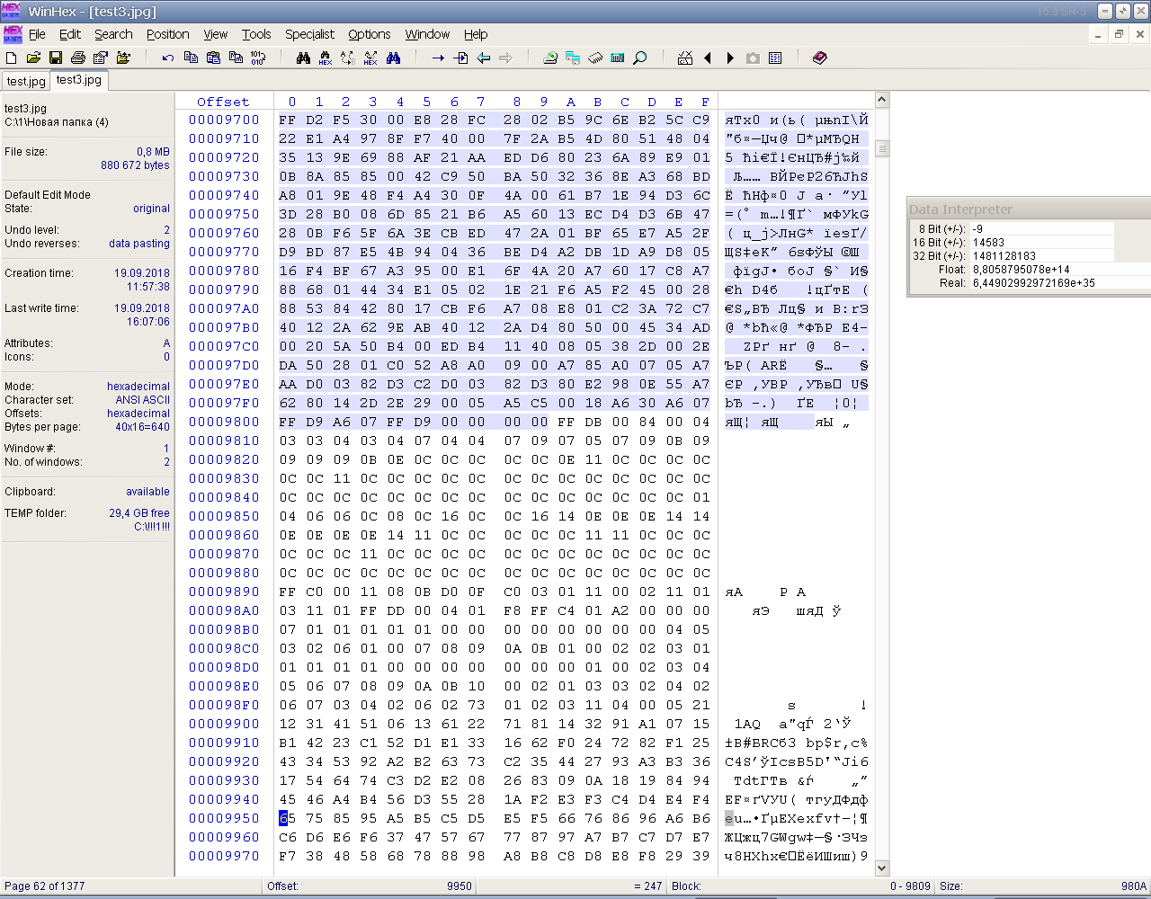Click the Block range '0 - 9809' in the status bar
1151x899 pixels.
(x=910, y=886)
